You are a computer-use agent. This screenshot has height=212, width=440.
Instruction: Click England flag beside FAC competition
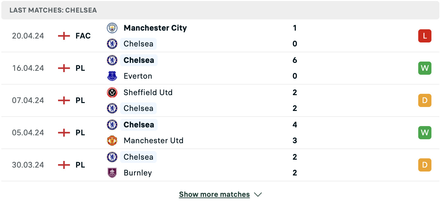(x=64, y=36)
